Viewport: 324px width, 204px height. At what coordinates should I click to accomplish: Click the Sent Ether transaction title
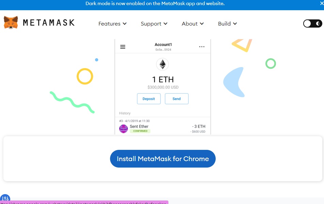pos(139,126)
